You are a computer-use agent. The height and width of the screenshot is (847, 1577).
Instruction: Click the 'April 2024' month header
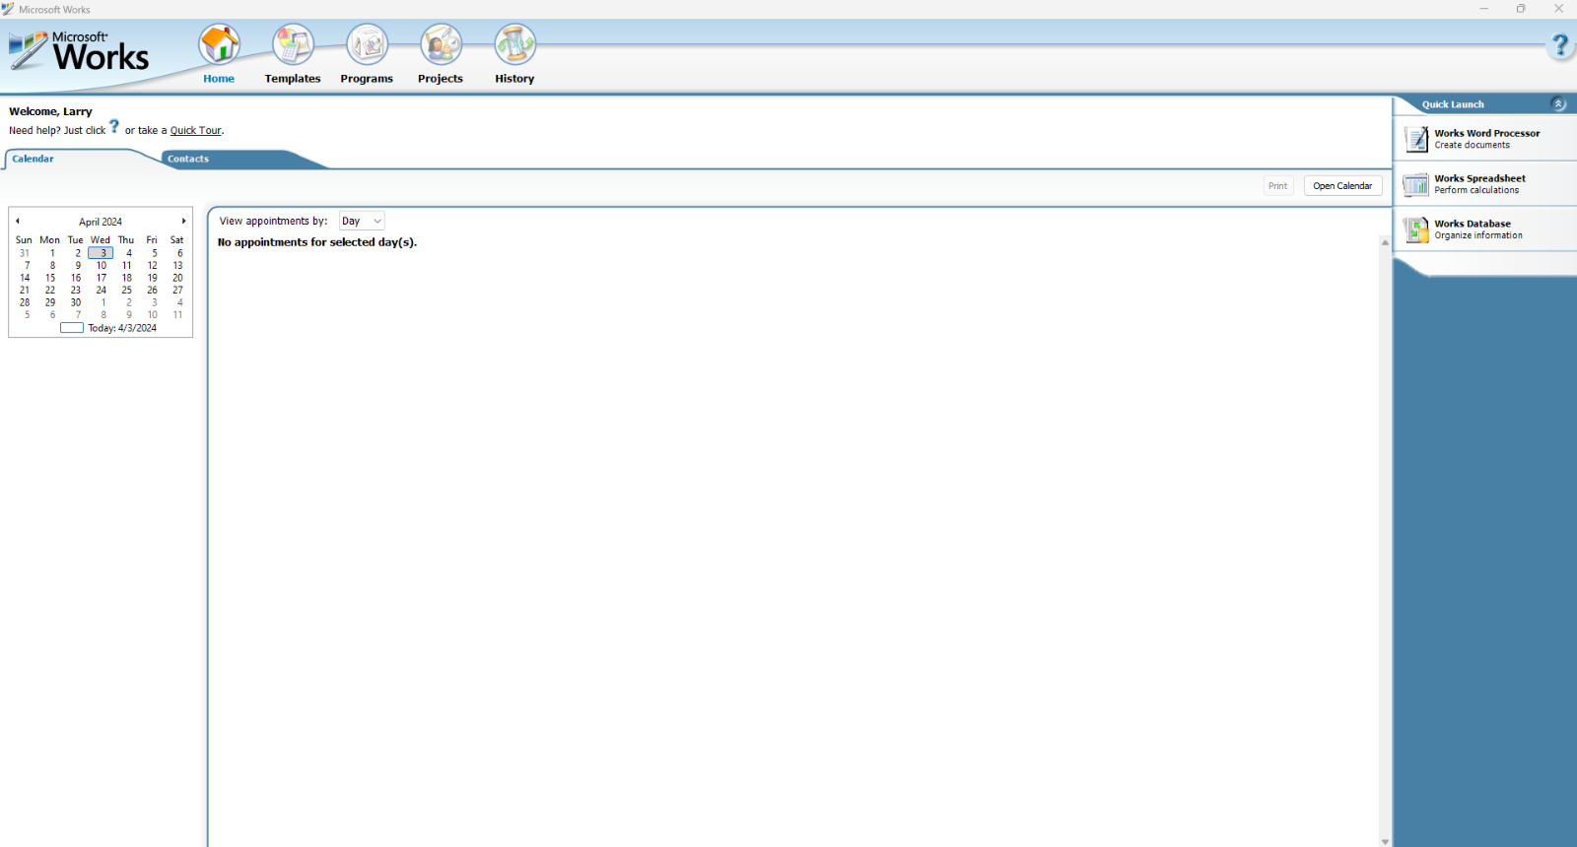(x=101, y=223)
